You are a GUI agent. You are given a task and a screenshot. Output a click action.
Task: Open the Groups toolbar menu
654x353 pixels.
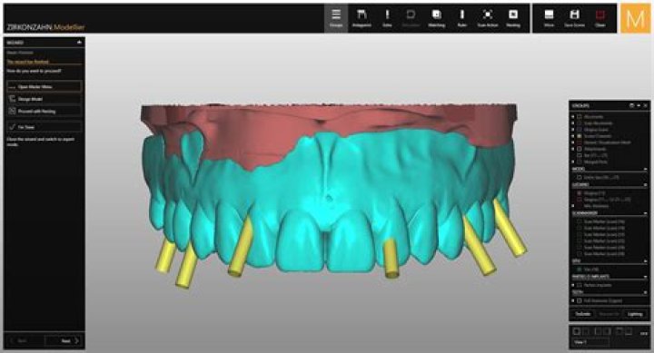[336, 18]
